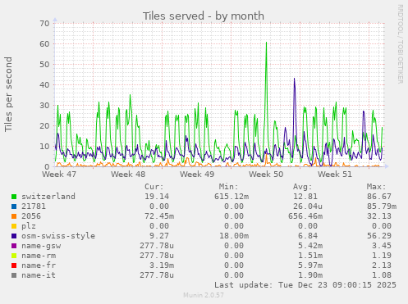Select the 'name-fr' legend label
This screenshot has height=304, width=408.
pyautogui.click(x=39, y=265)
